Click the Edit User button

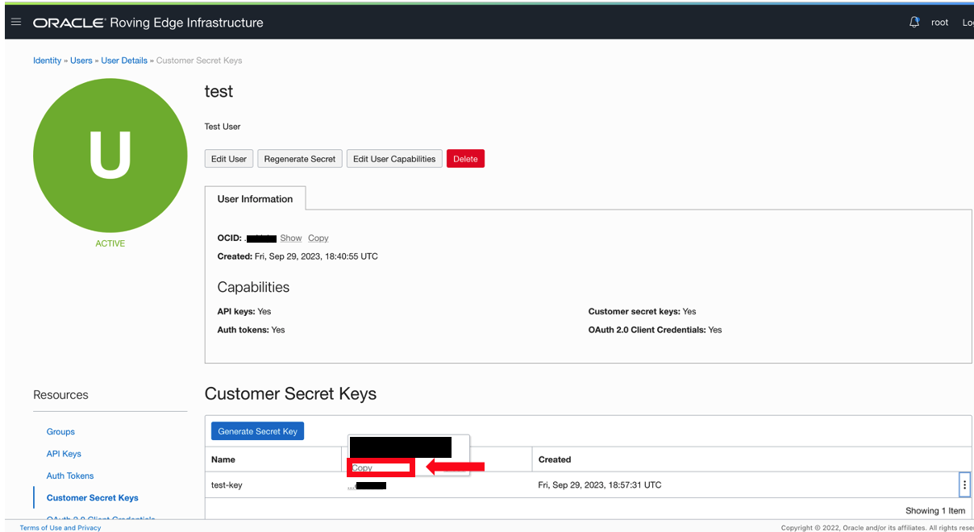[228, 159]
